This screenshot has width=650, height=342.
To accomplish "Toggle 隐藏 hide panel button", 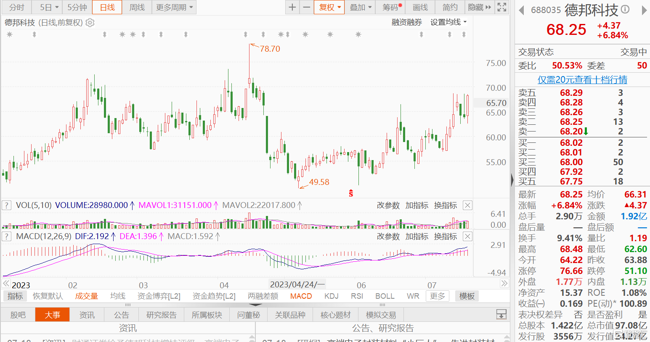I will click(x=479, y=7).
